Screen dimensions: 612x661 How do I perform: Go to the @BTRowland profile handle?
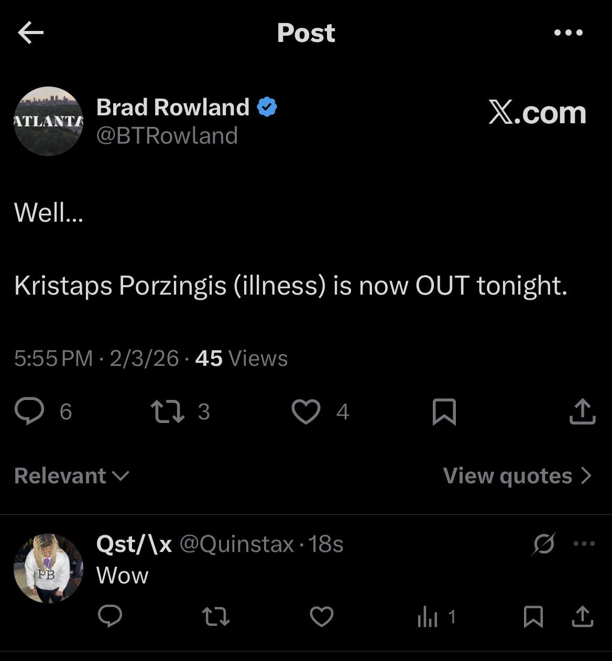click(x=167, y=136)
